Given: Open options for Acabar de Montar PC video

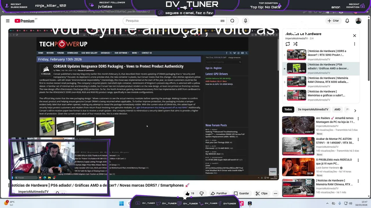Looking at the screenshot, I should [x=358, y=140].
